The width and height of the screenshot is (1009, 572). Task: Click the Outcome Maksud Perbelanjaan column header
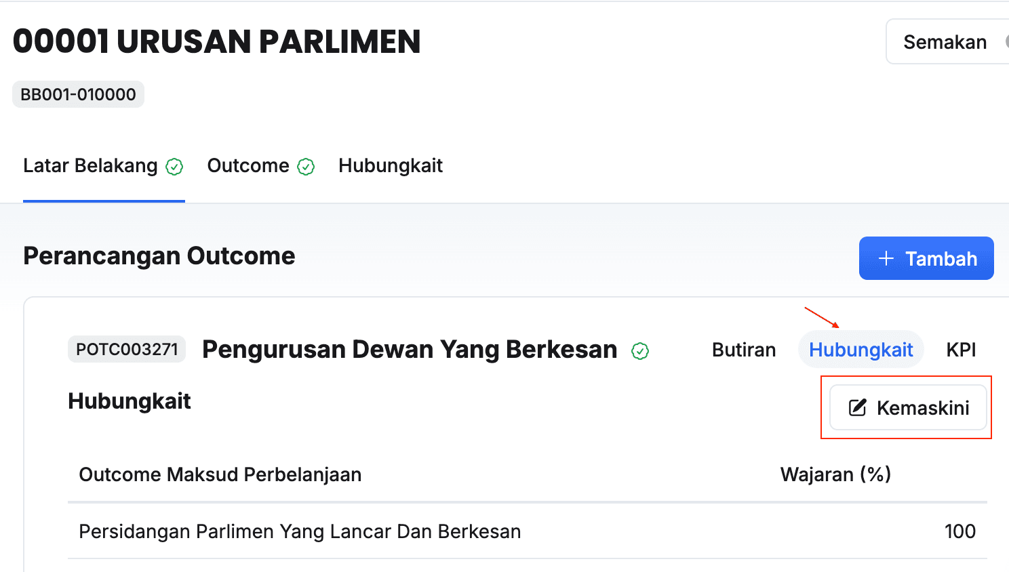pos(220,474)
